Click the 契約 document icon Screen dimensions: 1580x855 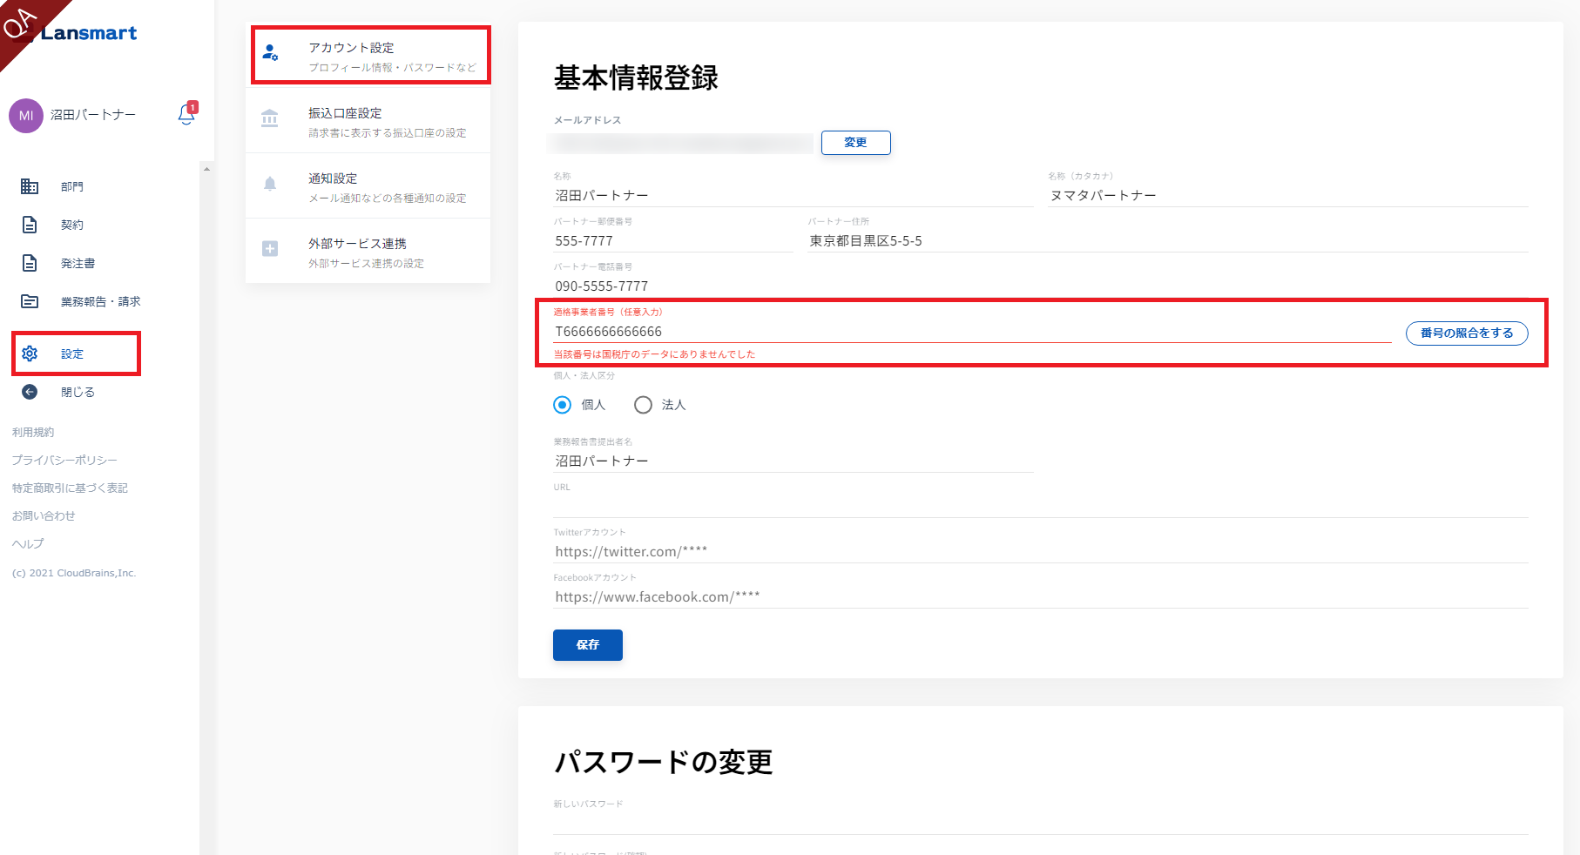(30, 225)
